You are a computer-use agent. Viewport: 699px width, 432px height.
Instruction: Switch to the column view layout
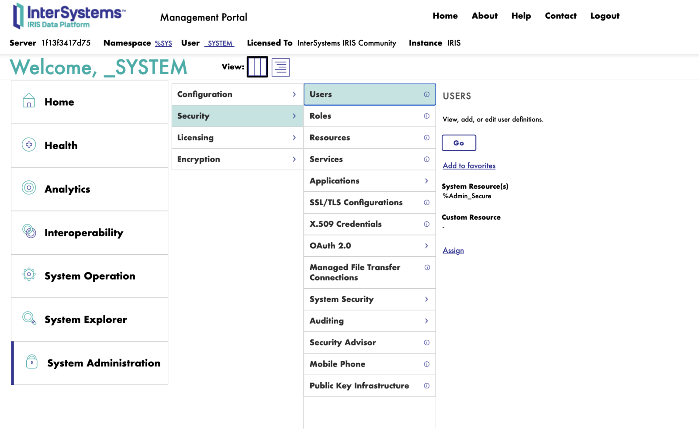pyautogui.click(x=257, y=67)
